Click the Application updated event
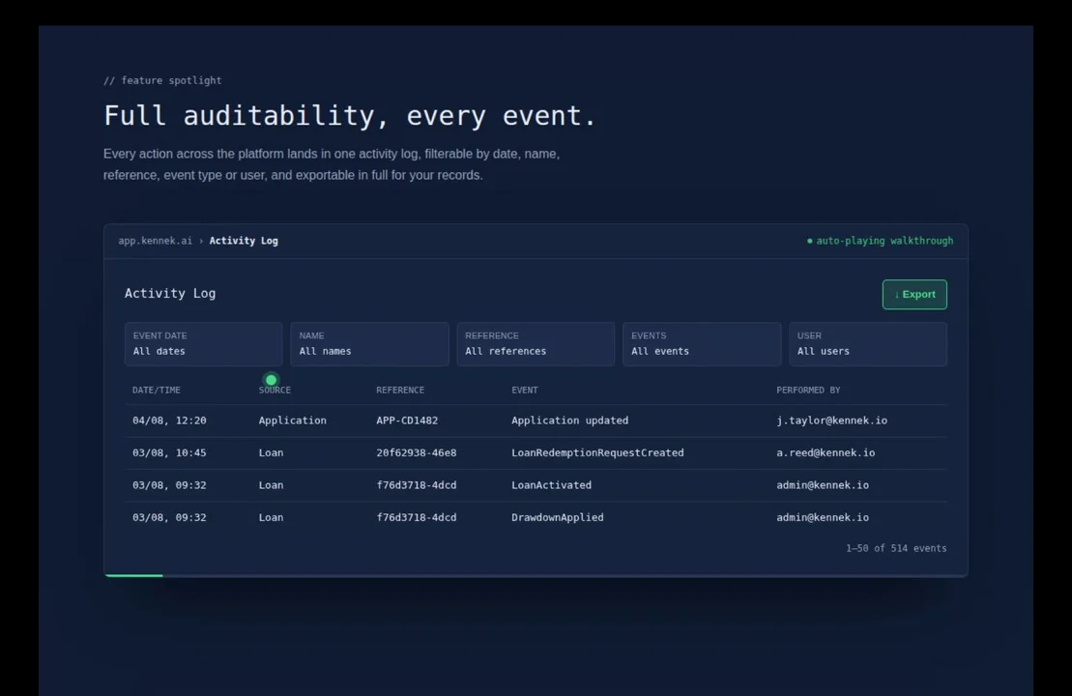Image resolution: width=1072 pixels, height=696 pixels. pos(569,420)
